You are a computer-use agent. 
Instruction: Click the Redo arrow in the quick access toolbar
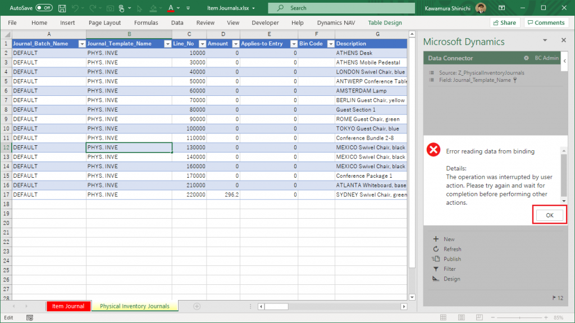coord(93,8)
